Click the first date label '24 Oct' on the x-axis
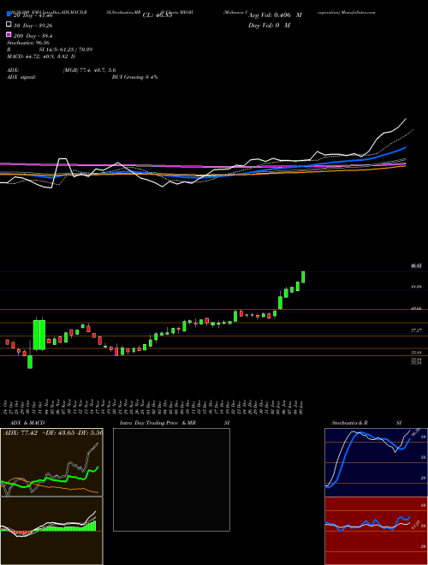The width and height of the screenshot is (428, 565). (7, 407)
